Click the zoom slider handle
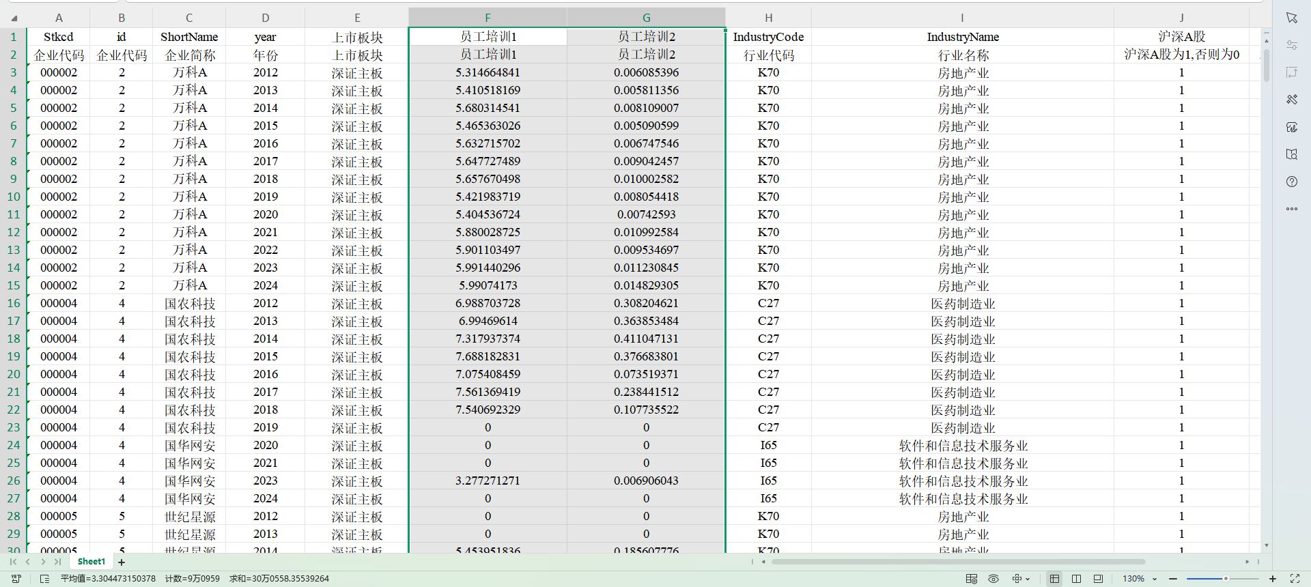The height and width of the screenshot is (587, 1311). click(x=1226, y=579)
